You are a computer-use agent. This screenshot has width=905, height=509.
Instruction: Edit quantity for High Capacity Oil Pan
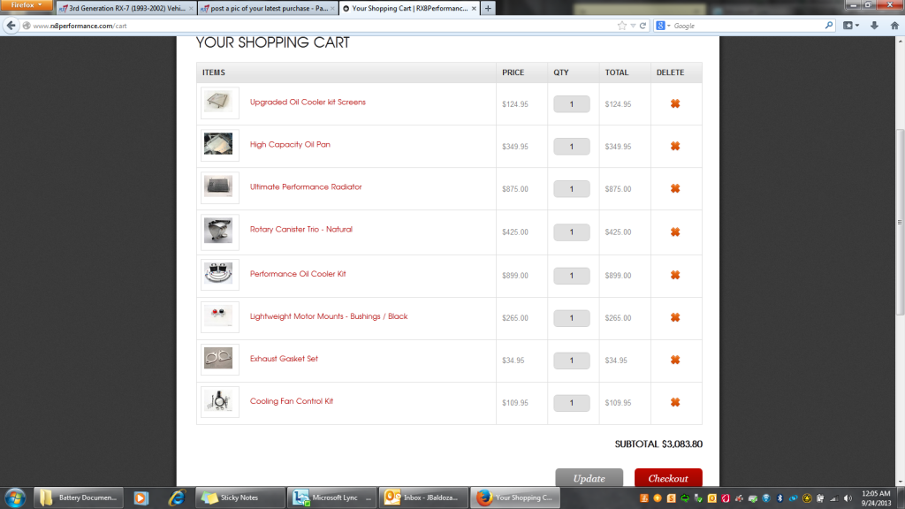572,146
